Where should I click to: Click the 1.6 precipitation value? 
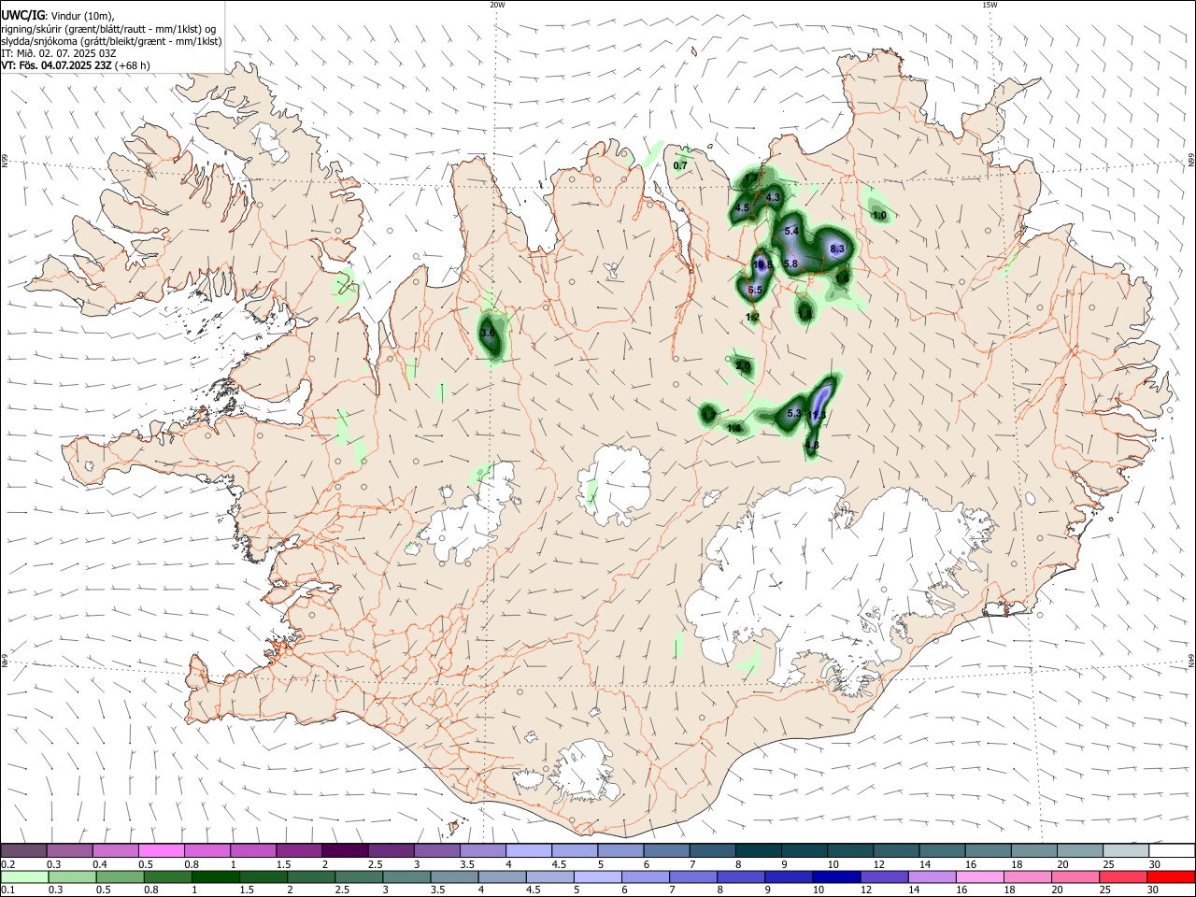point(842,278)
